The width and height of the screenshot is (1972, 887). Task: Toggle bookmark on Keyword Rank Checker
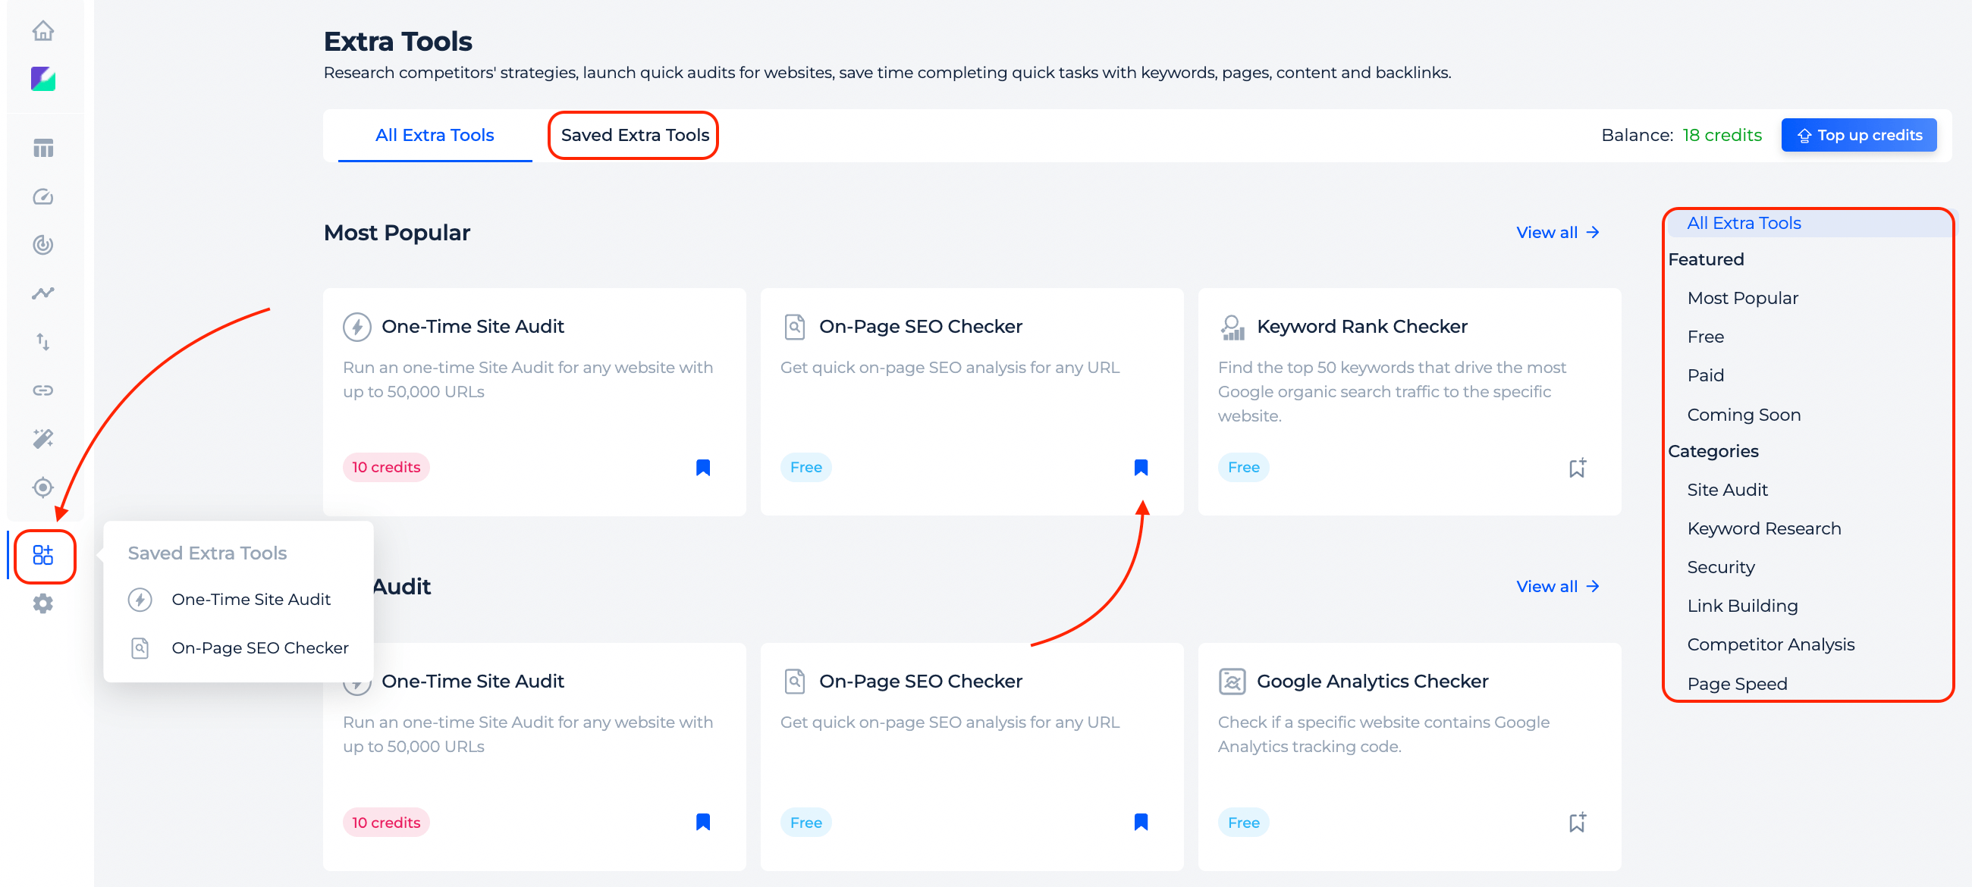pos(1577,466)
